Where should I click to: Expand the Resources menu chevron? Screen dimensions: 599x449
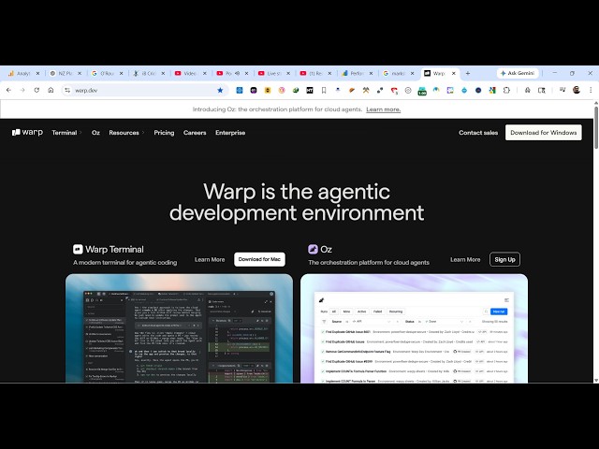pos(143,133)
